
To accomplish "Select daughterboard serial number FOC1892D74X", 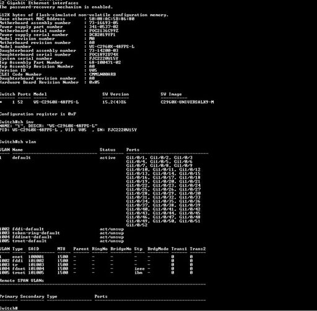I will pos(103,54).
